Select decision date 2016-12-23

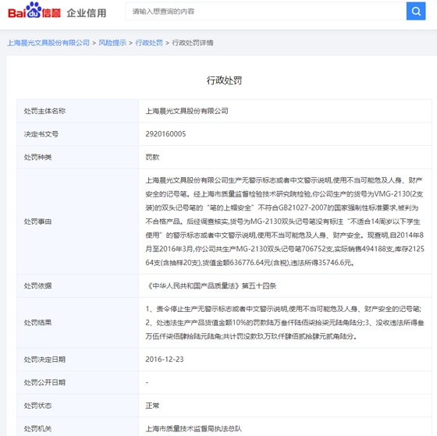[x=165, y=360]
